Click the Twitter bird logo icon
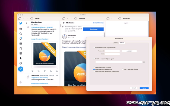This screenshot has height=106, width=170. (21, 23)
